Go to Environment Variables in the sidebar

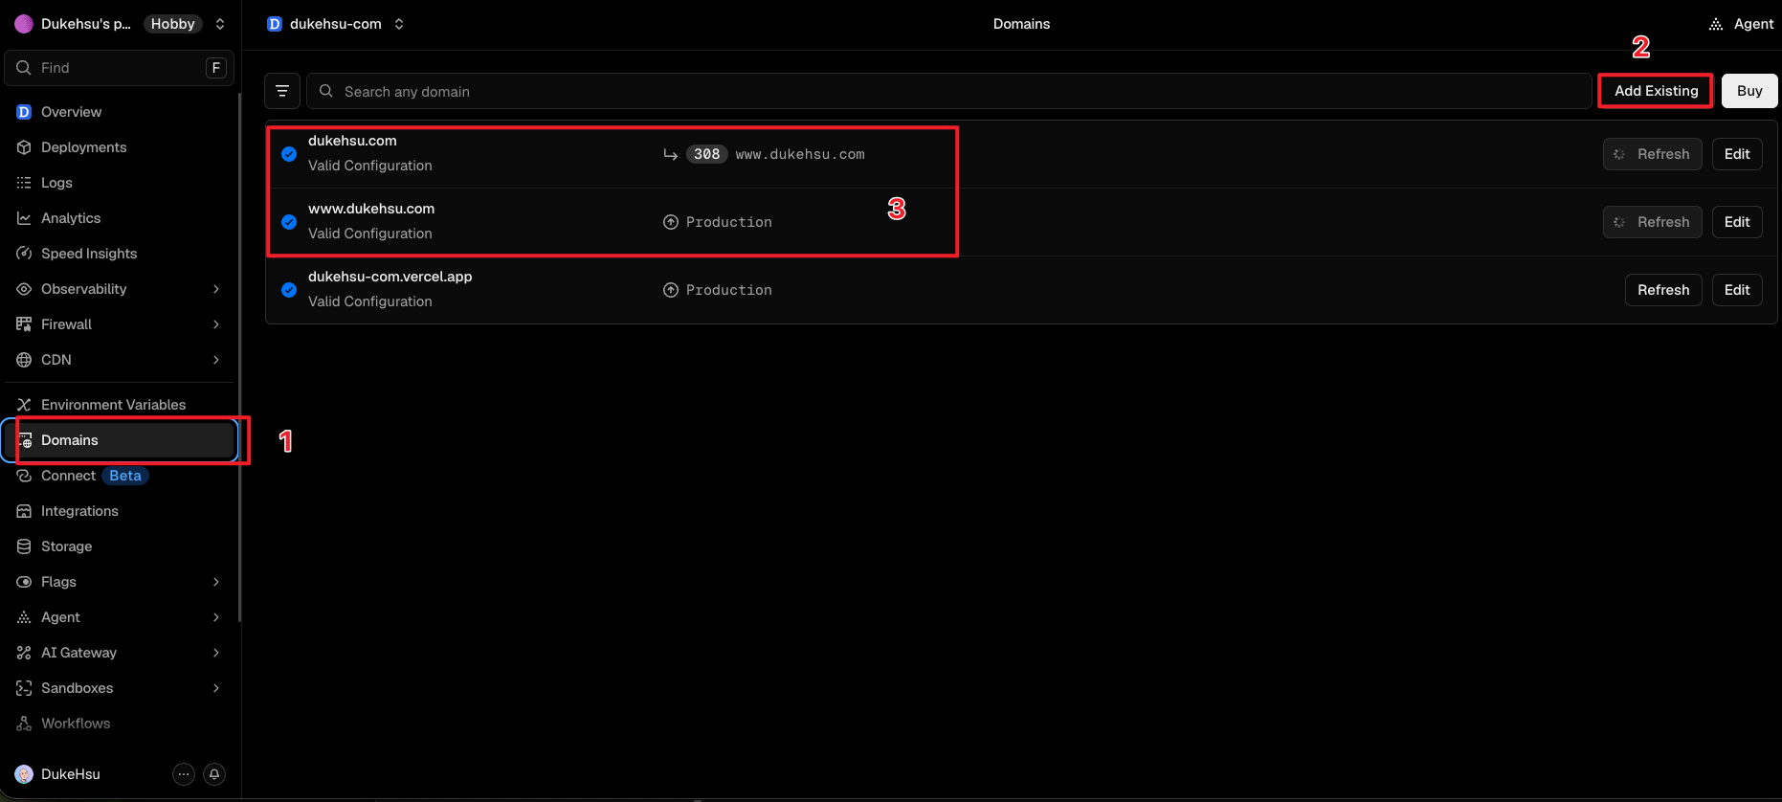pyautogui.click(x=120, y=405)
